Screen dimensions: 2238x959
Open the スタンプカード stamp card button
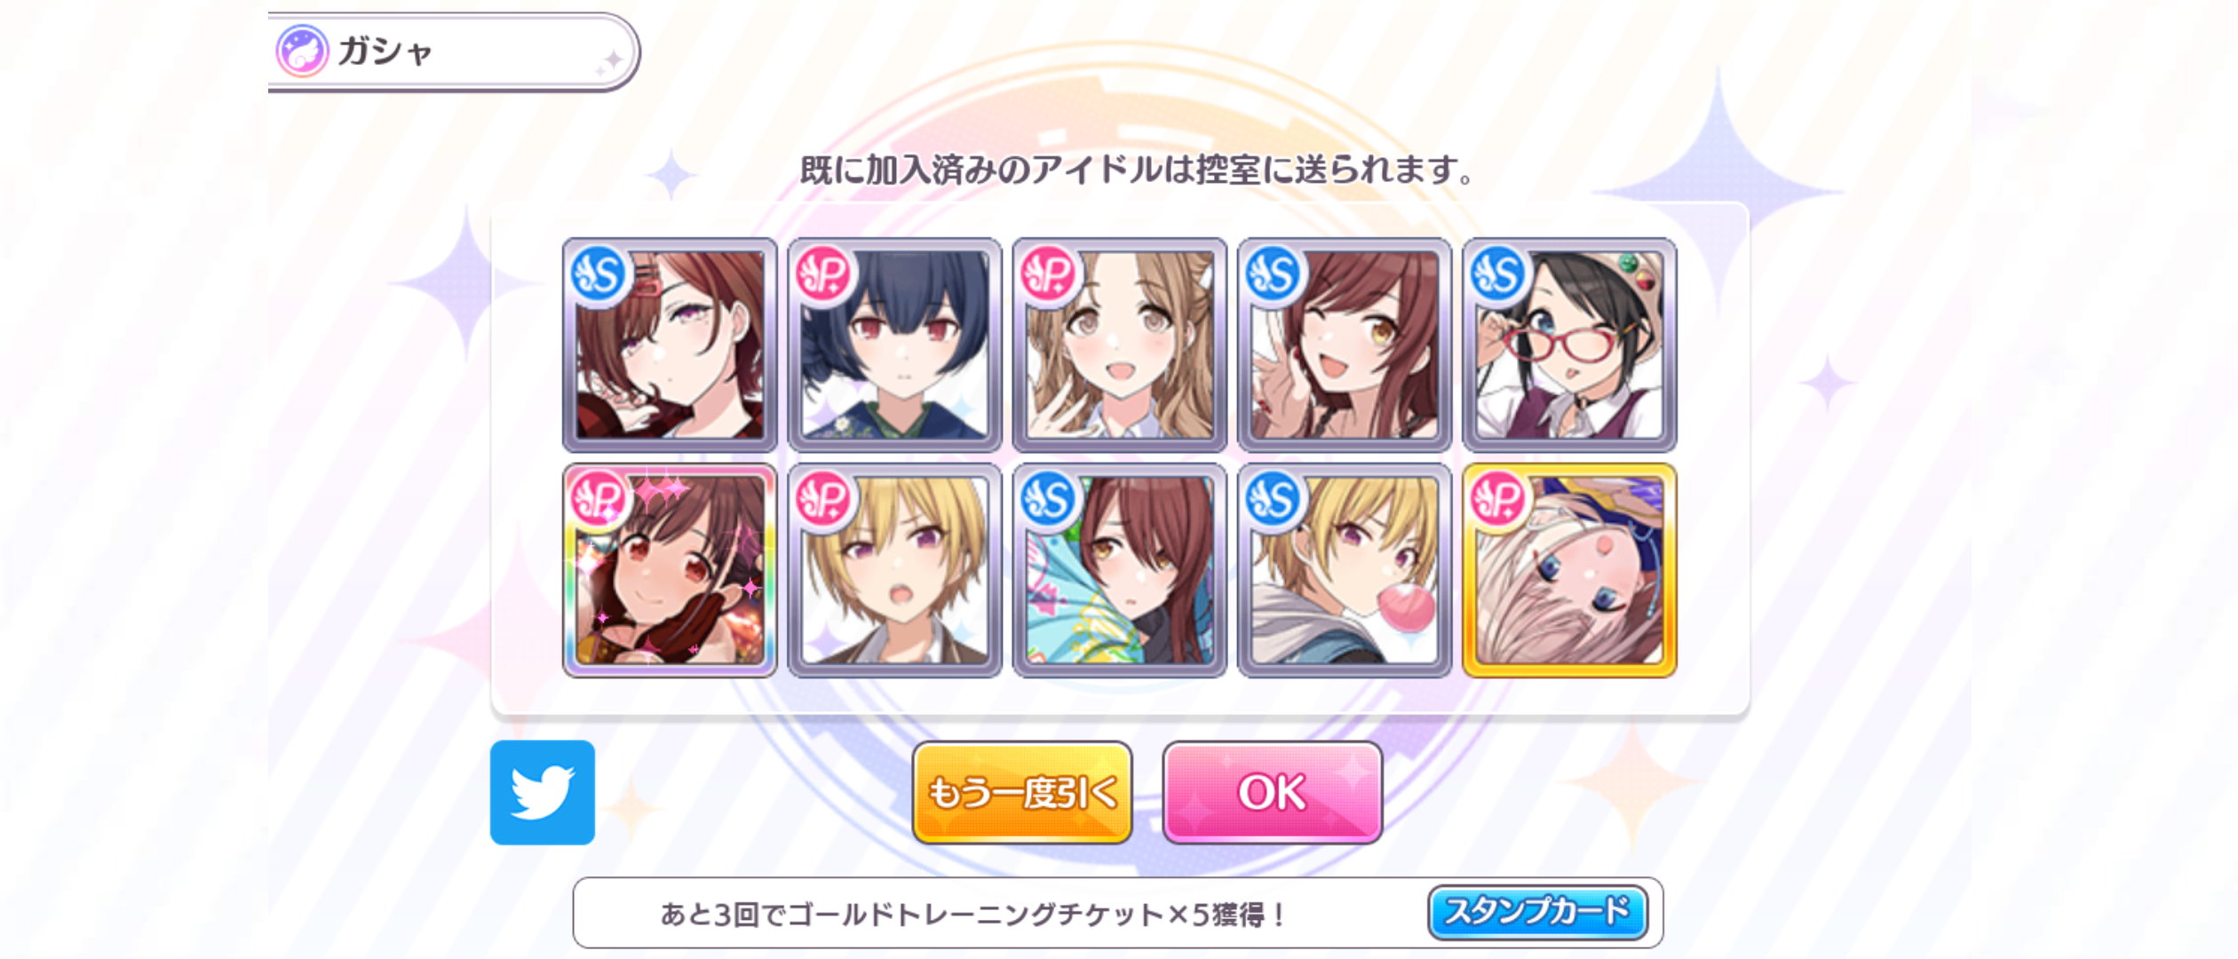(x=1537, y=912)
